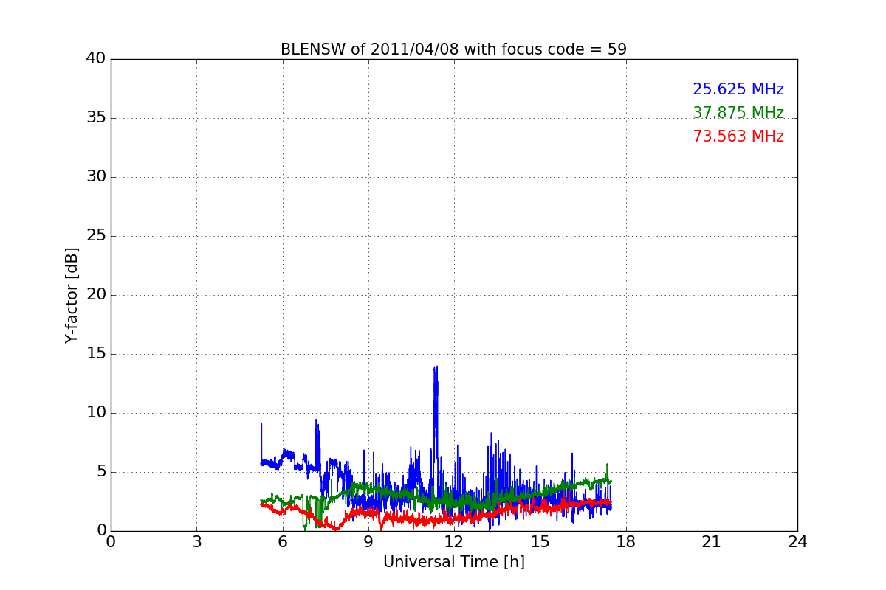
Task: Click the plot title 'BLENSW of 2011/04/08'
Action: [453, 49]
